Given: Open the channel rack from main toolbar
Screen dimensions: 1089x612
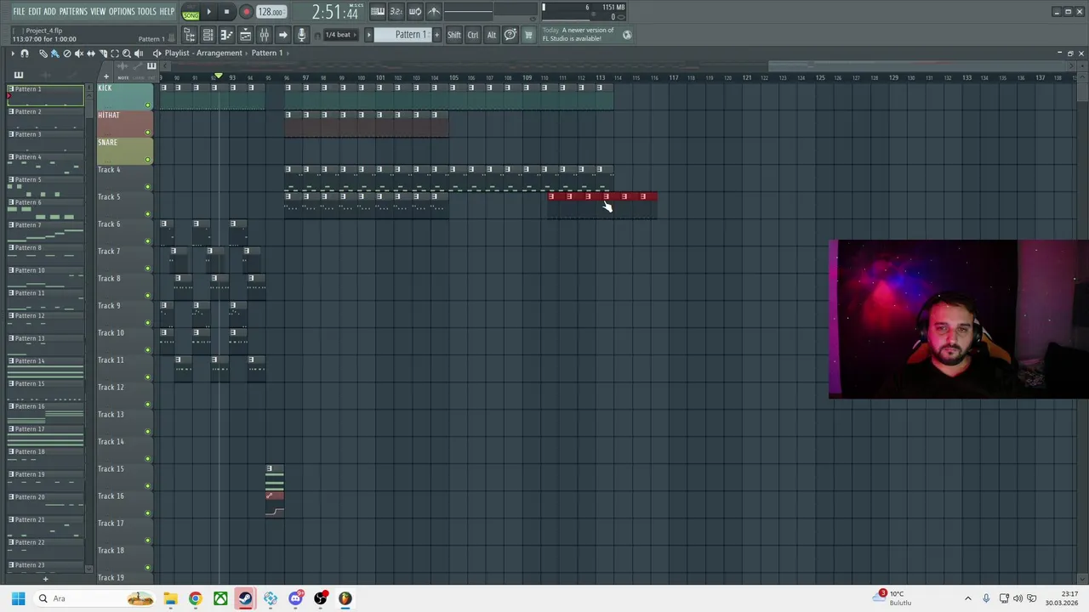Looking at the screenshot, I should (208, 35).
